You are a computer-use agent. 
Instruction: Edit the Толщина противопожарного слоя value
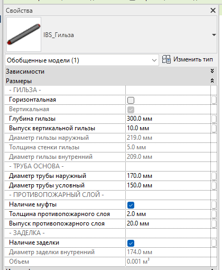[x=168, y=214]
